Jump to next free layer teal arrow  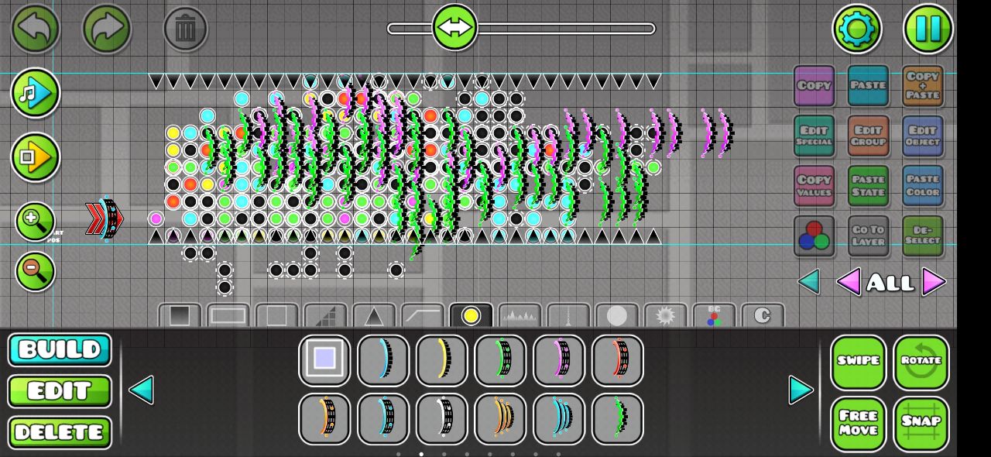(x=809, y=282)
